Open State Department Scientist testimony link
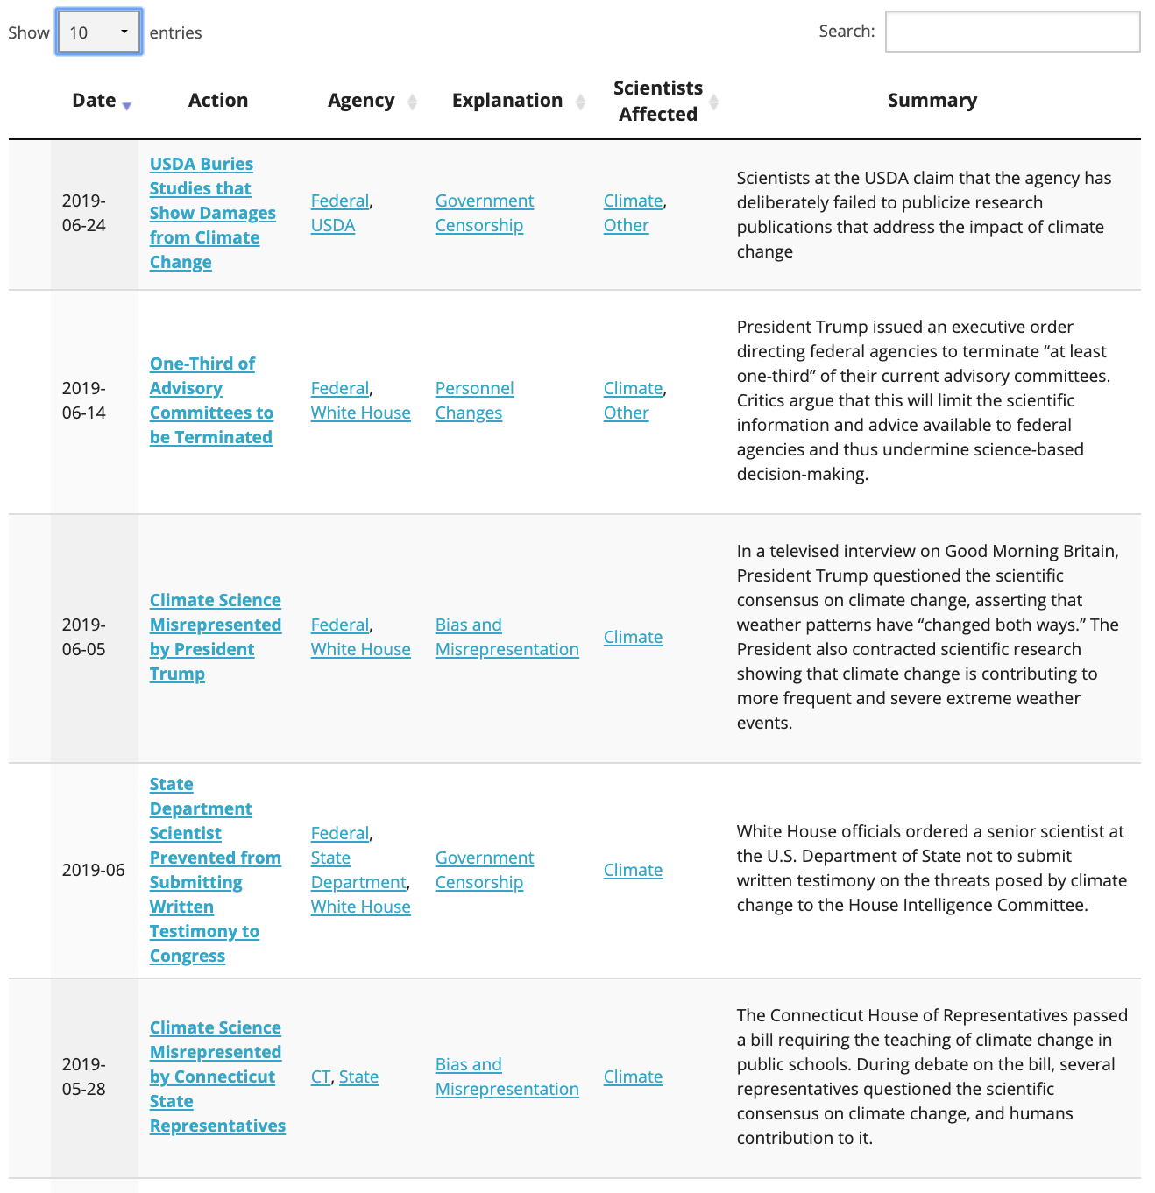Viewport: 1155px width, 1193px height. tap(215, 870)
